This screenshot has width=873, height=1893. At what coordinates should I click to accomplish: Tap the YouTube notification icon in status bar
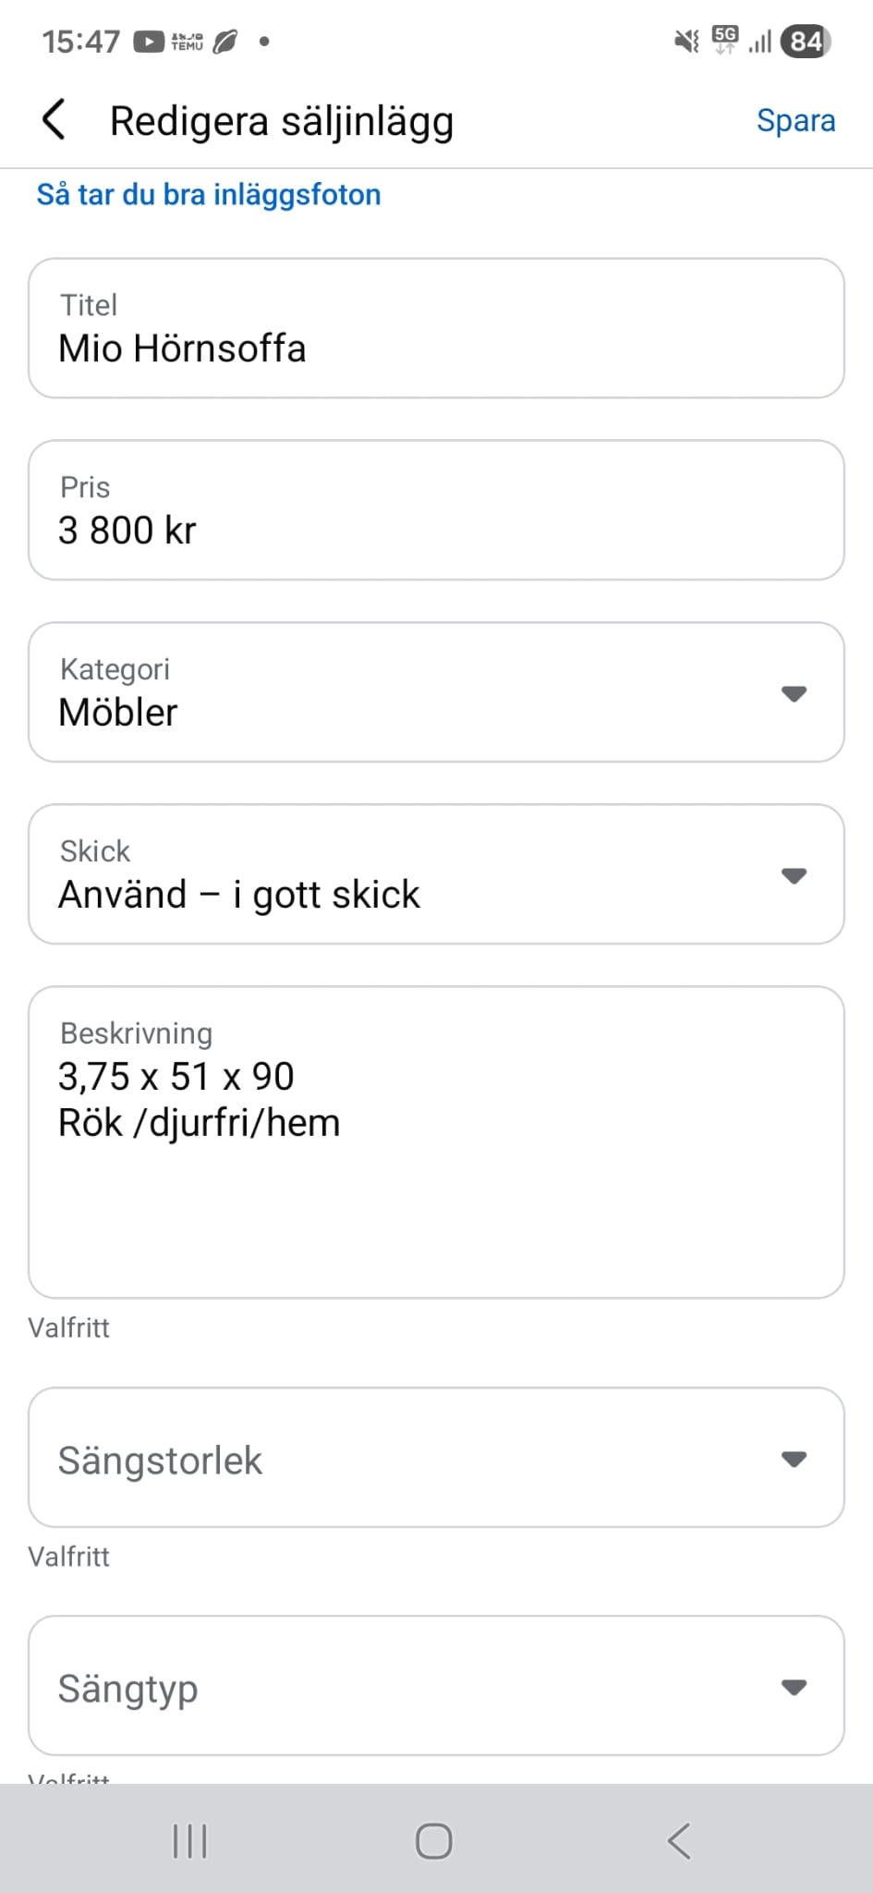[149, 42]
